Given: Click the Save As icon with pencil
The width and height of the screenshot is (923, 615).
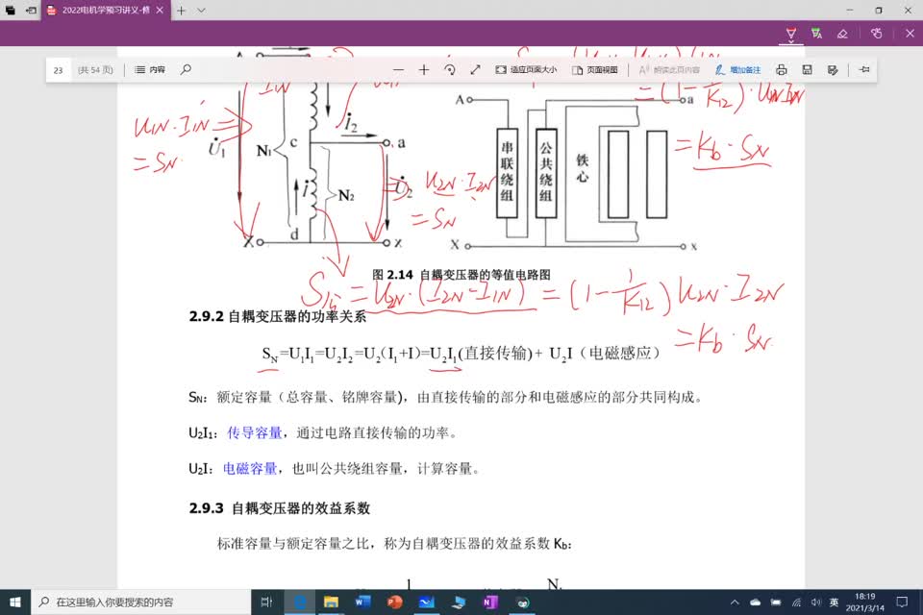Looking at the screenshot, I should (833, 69).
